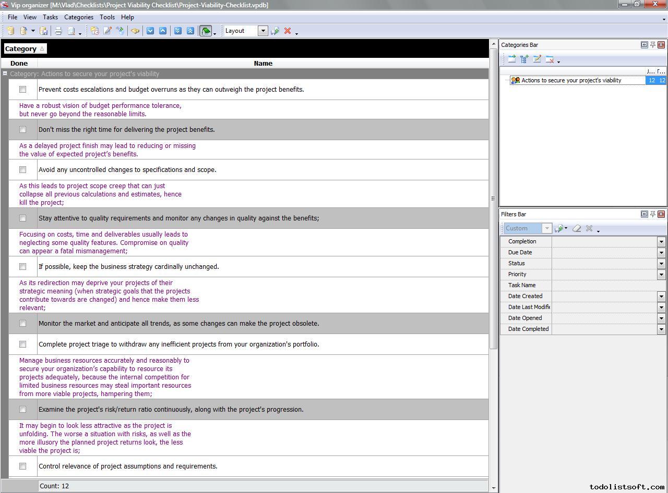668x493 pixels.
Task: Click the eraser clear filter icon
Action: (x=577, y=228)
